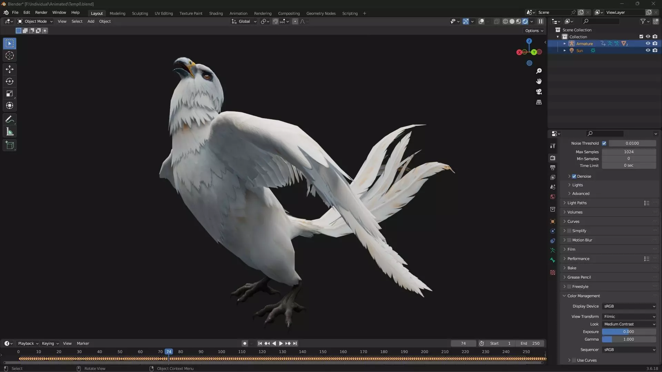Click the Gamma slider
The image size is (662, 372).
(x=629, y=339)
